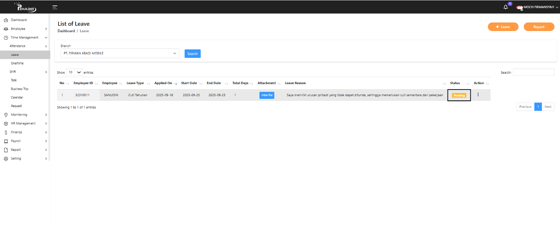Click the Payroll icon in sidebar
The width and height of the screenshot is (560, 228).
click(6, 141)
